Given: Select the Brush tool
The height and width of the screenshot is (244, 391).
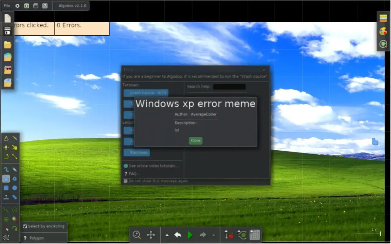Looking at the screenshot, I should click(6, 170).
